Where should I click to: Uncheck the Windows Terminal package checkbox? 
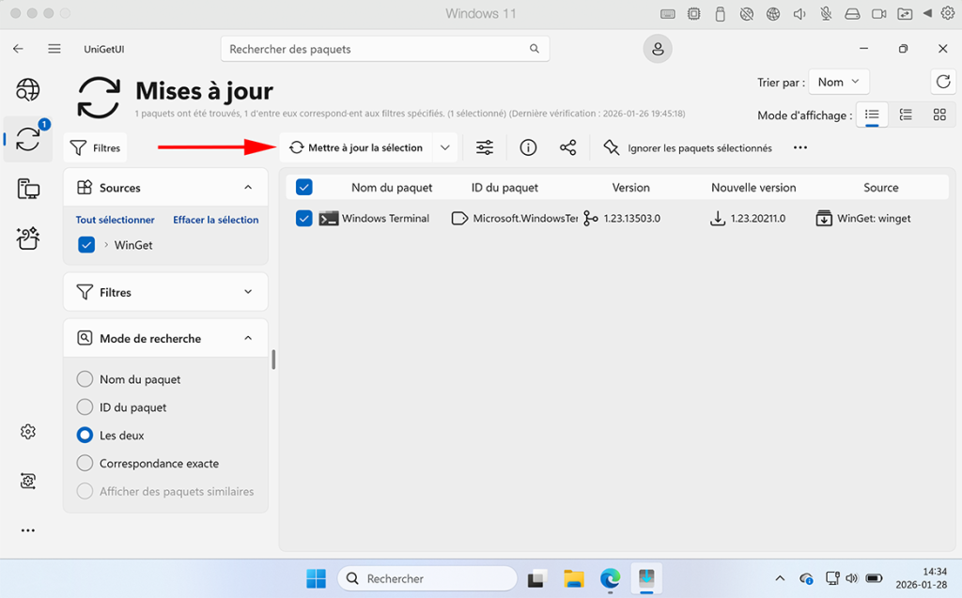coord(303,219)
